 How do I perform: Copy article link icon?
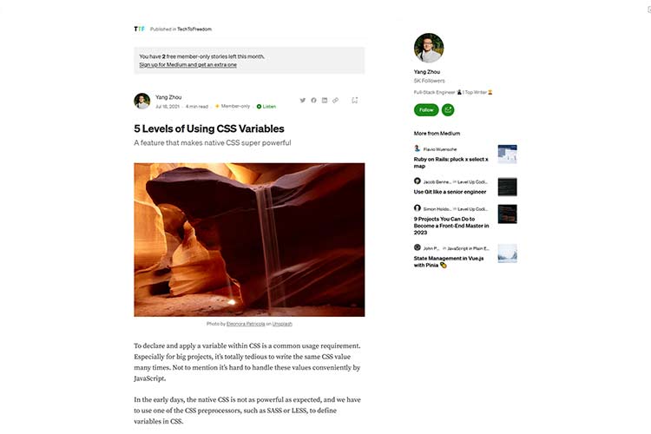coord(335,100)
